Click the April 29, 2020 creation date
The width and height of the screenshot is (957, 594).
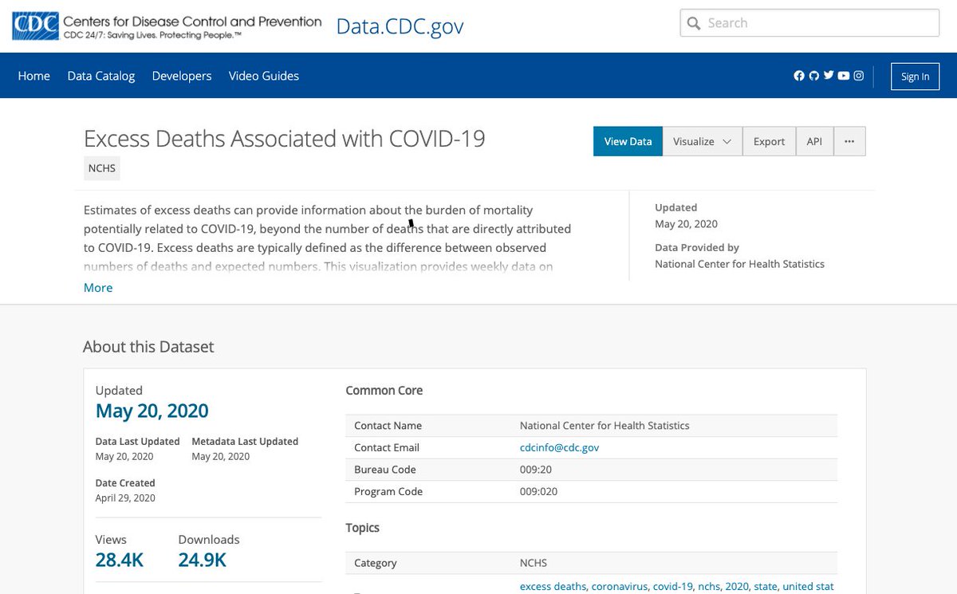(x=125, y=498)
